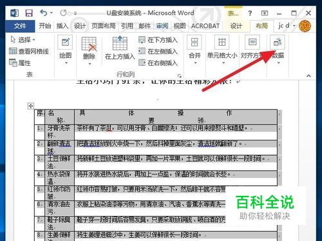The height and width of the screenshot is (241, 322).
Task: Open the 文件 (File) tab
Action: (x=20, y=26)
